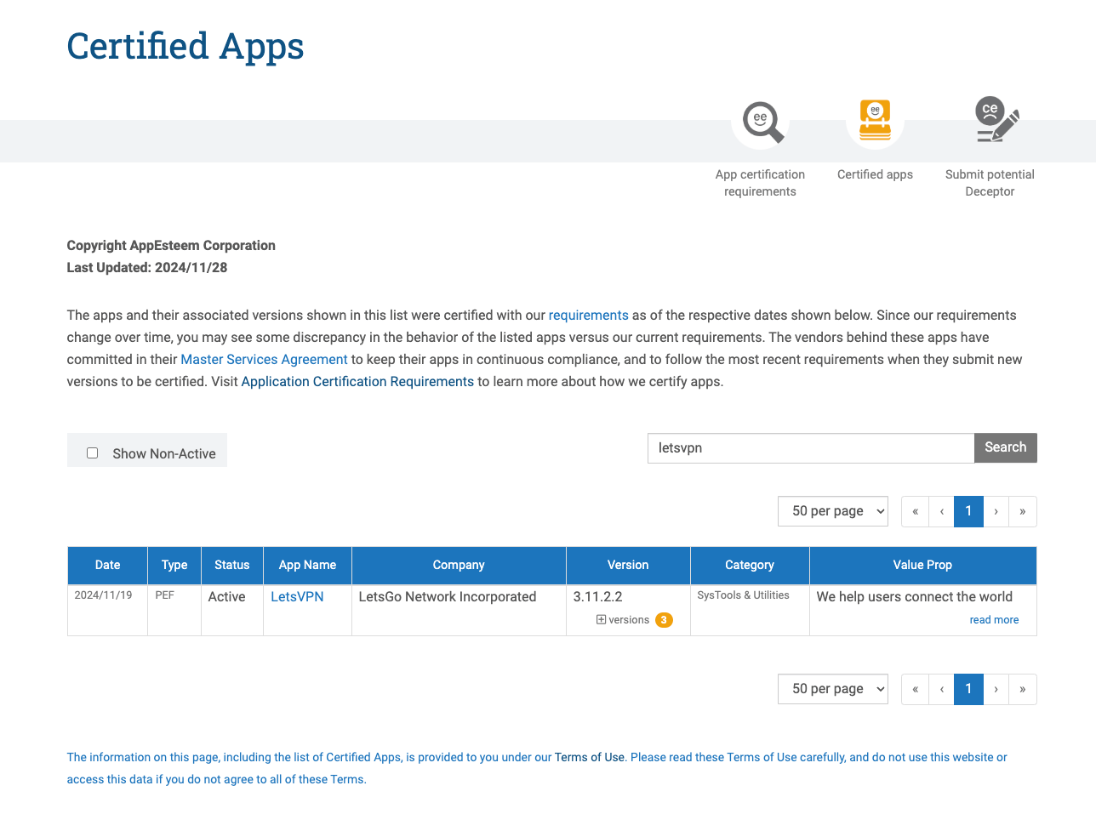The width and height of the screenshot is (1096, 814).
Task: Open the LetsVPN app link
Action: [x=297, y=597]
